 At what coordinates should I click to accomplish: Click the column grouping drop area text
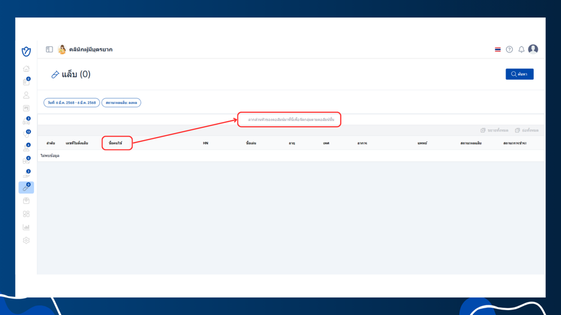(291, 119)
